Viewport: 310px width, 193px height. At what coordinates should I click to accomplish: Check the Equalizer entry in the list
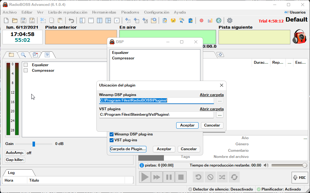25,65
